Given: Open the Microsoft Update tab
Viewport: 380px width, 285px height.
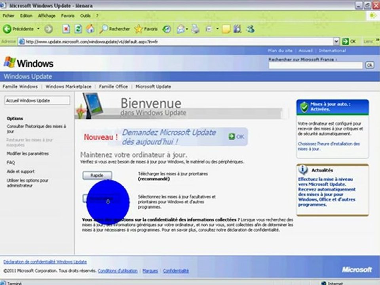Looking at the screenshot, I should pyautogui.click(x=153, y=87).
